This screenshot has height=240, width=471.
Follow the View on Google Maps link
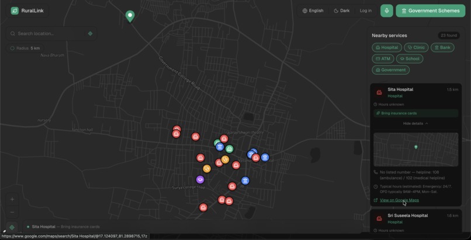[x=399, y=200]
